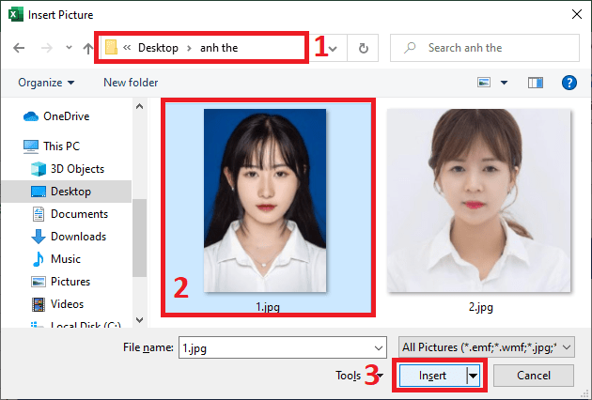Open the Tools menu

[359, 376]
